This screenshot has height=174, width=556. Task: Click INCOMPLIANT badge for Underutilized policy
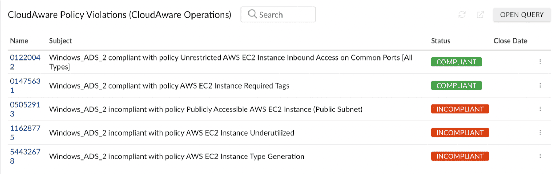point(460,132)
